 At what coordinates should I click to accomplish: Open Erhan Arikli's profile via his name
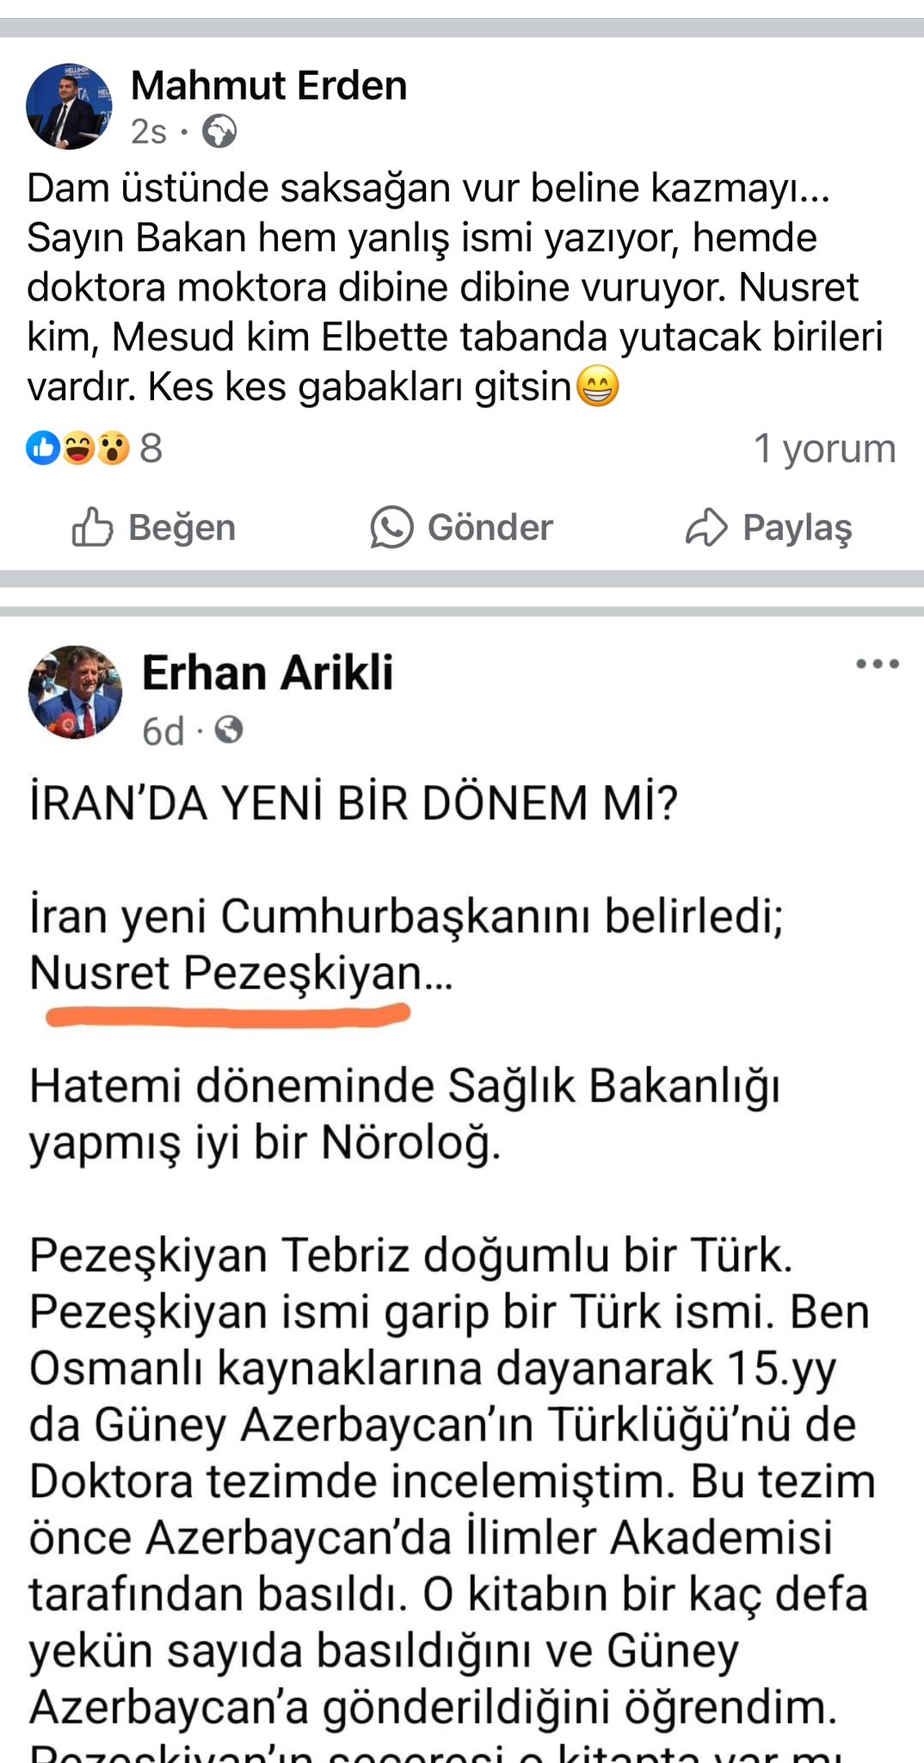click(x=268, y=672)
